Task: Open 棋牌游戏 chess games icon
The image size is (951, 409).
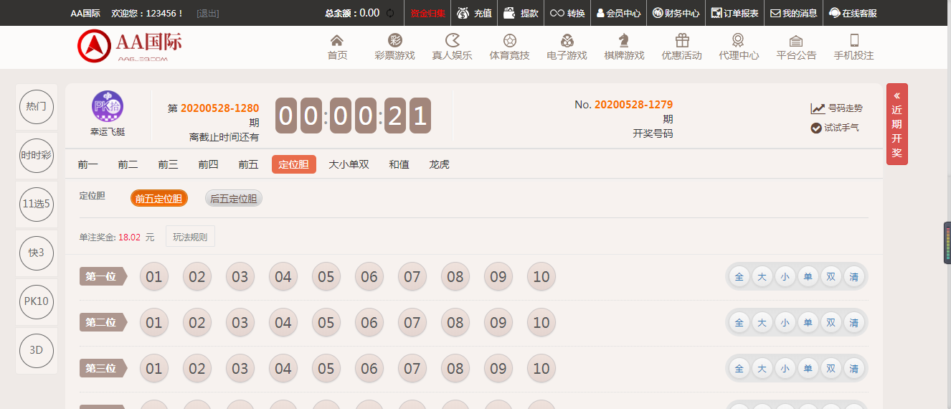Action: [624, 41]
